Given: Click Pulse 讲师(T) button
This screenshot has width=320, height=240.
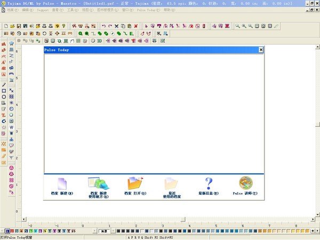Looking at the screenshot, I should pos(245,186).
